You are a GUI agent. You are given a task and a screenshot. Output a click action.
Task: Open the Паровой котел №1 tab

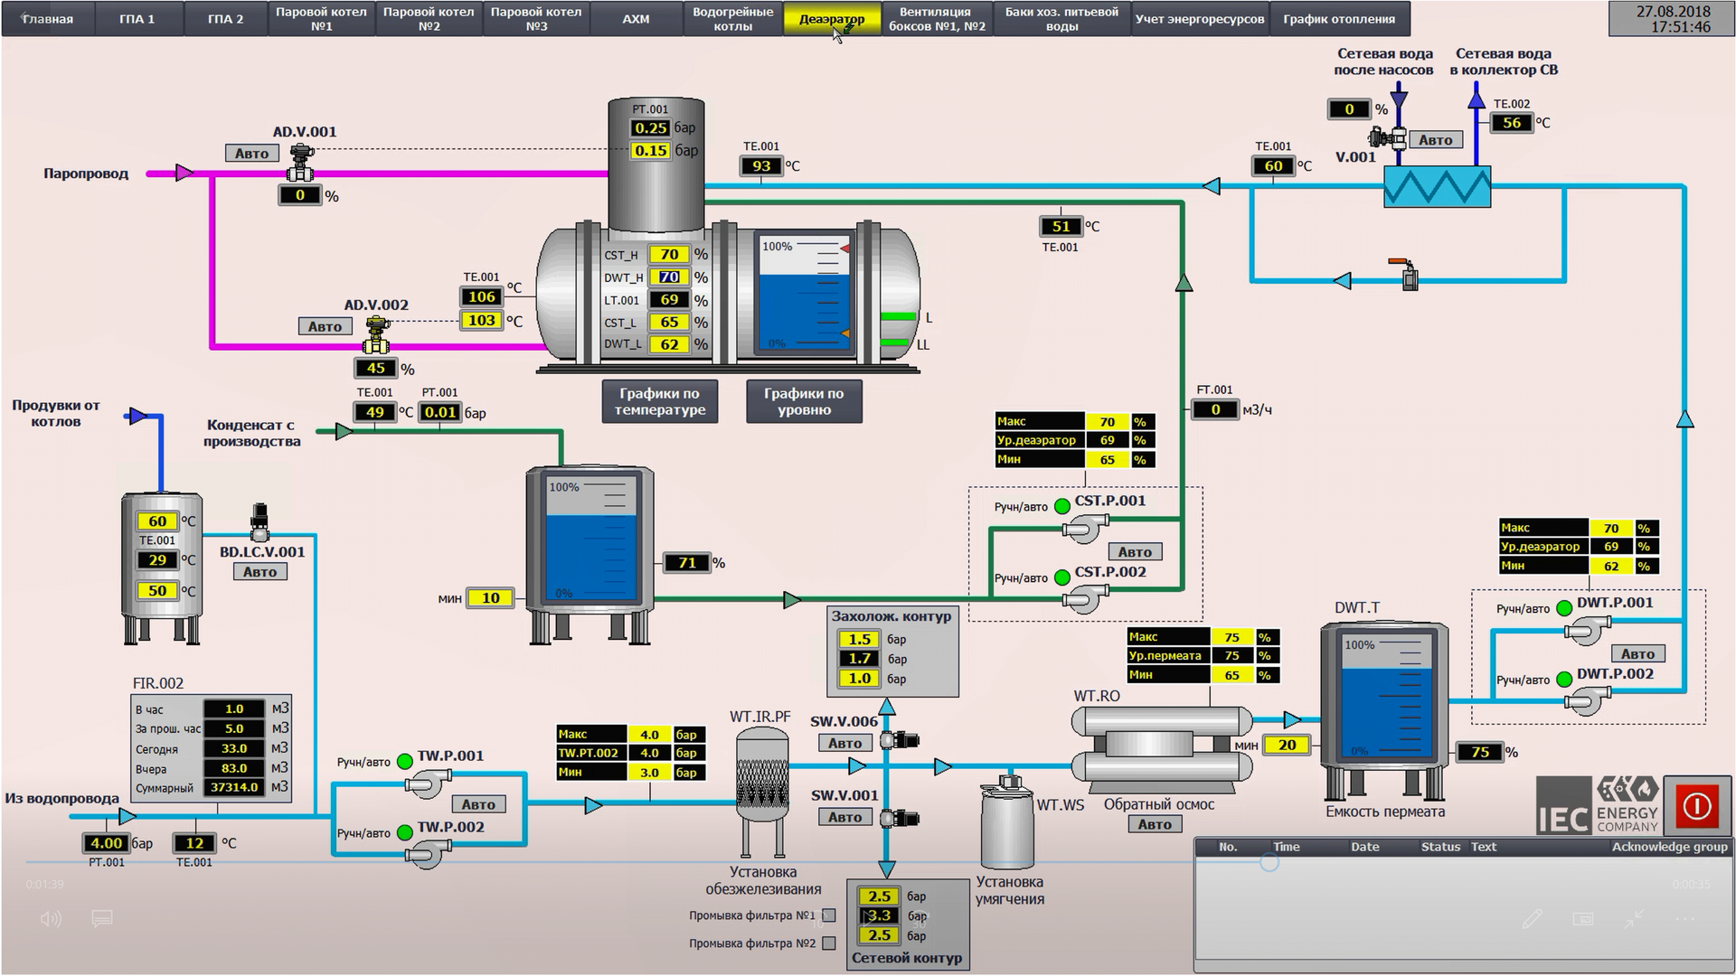click(321, 19)
